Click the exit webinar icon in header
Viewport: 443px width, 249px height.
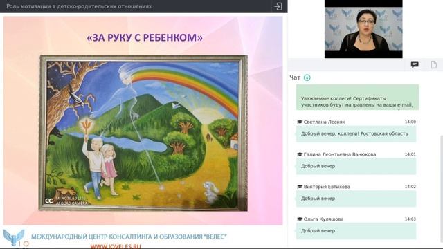coord(278,6)
